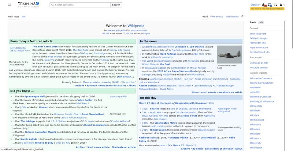
Task: Open the watchlist icon
Action: click(x=275, y=5)
